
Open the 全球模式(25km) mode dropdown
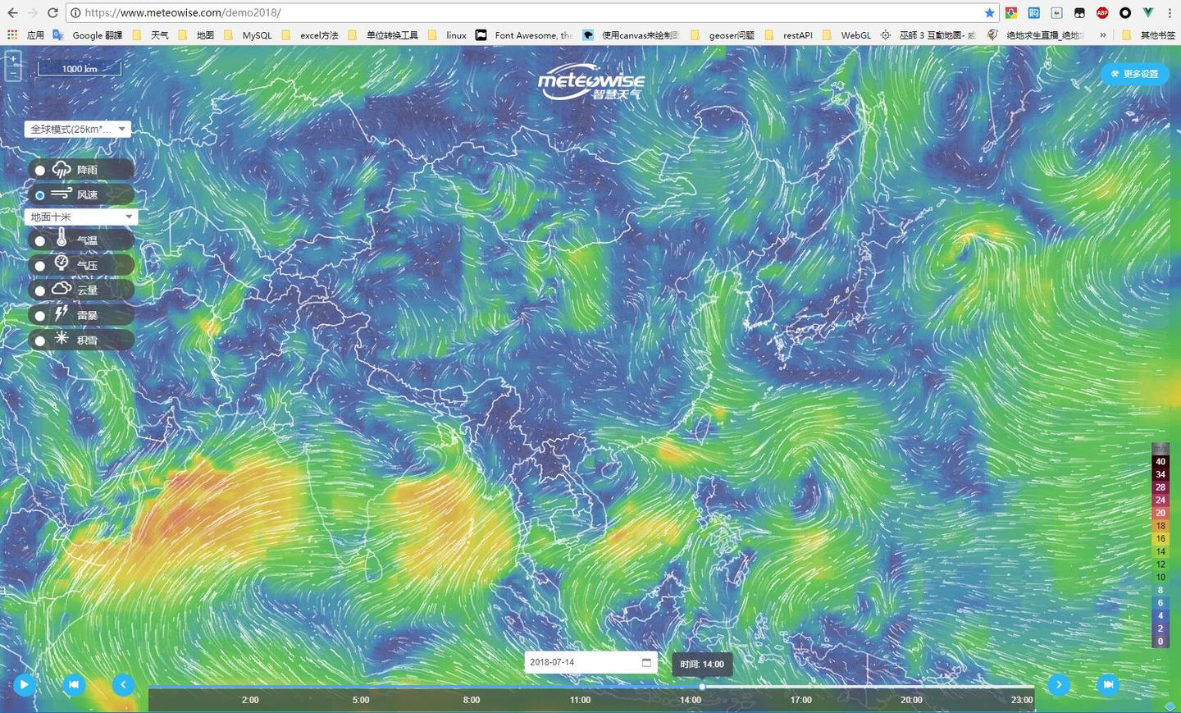click(78, 129)
